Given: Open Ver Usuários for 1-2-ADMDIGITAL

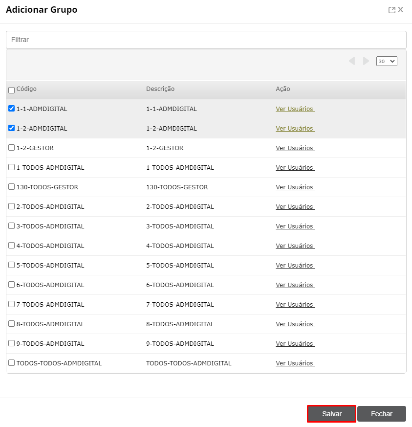Looking at the screenshot, I should pos(295,129).
